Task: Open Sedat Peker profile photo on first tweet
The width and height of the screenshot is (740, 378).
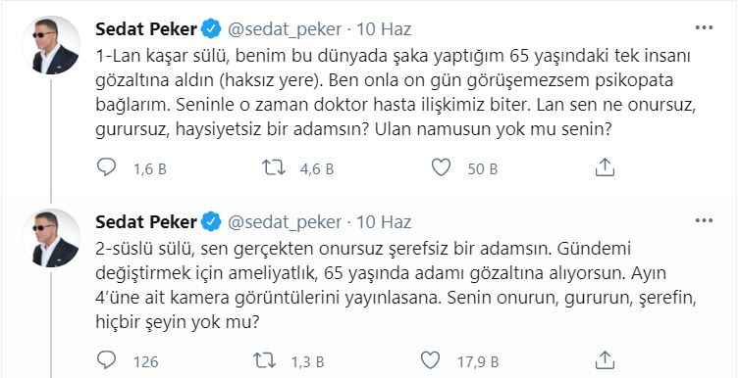Action: pos(51,46)
